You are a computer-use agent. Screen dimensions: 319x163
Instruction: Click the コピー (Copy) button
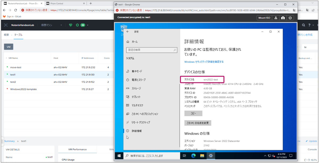[193, 113]
